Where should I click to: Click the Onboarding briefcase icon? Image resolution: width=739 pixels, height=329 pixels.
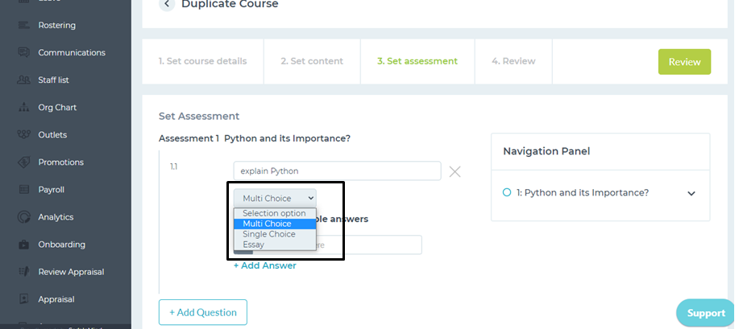click(23, 245)
